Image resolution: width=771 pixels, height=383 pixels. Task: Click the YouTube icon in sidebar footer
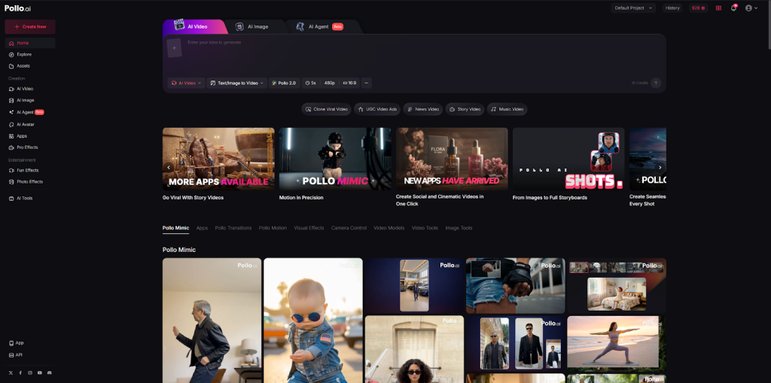click(40, 372)
